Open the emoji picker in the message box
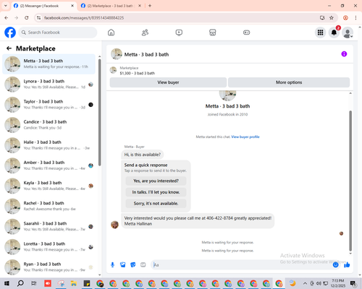The width and height of the screenshot is (362, 289). point(335,265)
